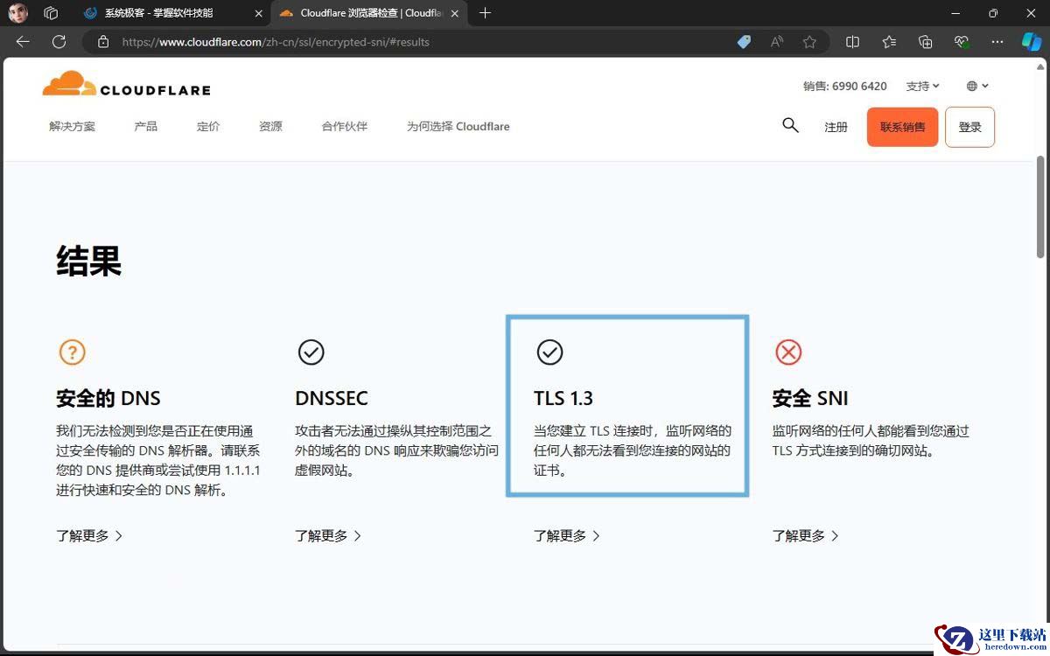The image size is (1050, 656).
Task: Open split screen view
Action: 853,41
